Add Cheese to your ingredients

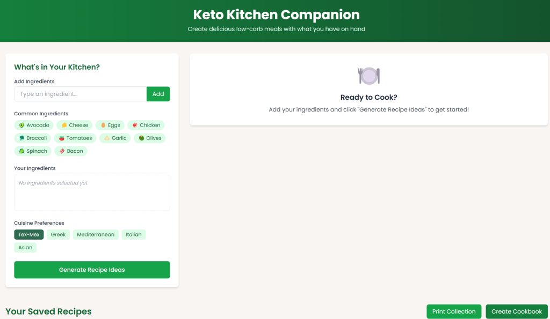tap(74, 125)
